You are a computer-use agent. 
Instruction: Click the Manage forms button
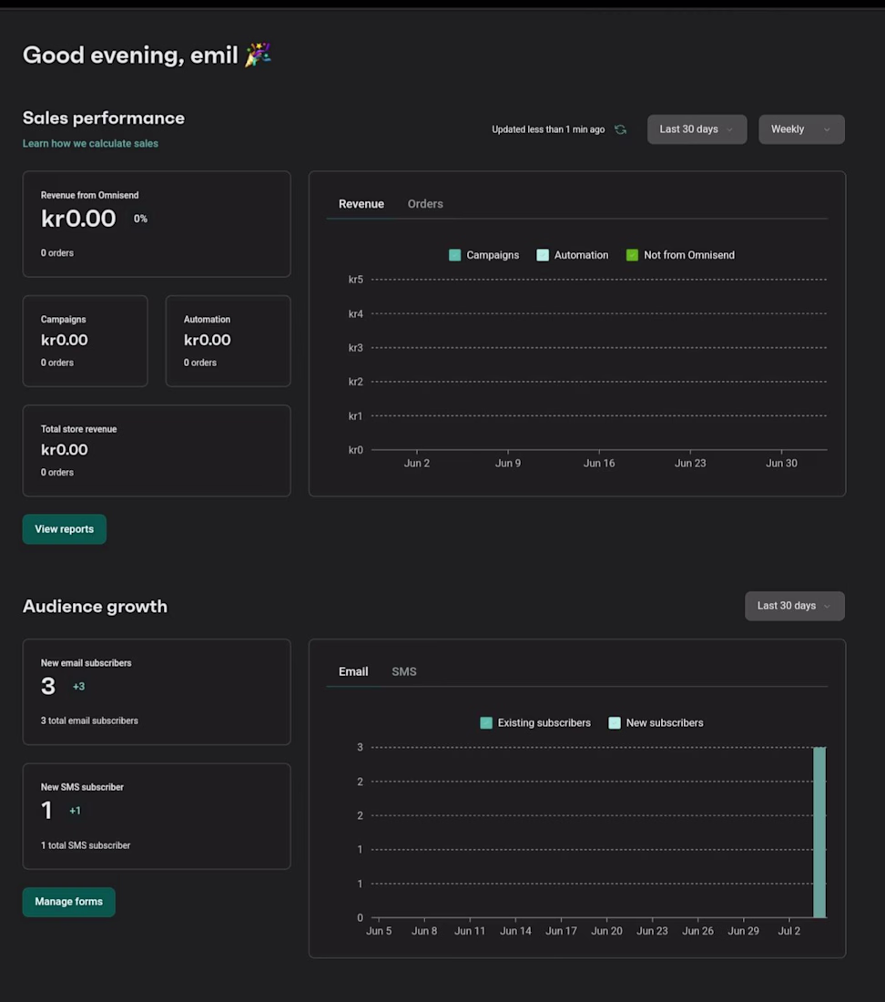[x=69, y=902]
